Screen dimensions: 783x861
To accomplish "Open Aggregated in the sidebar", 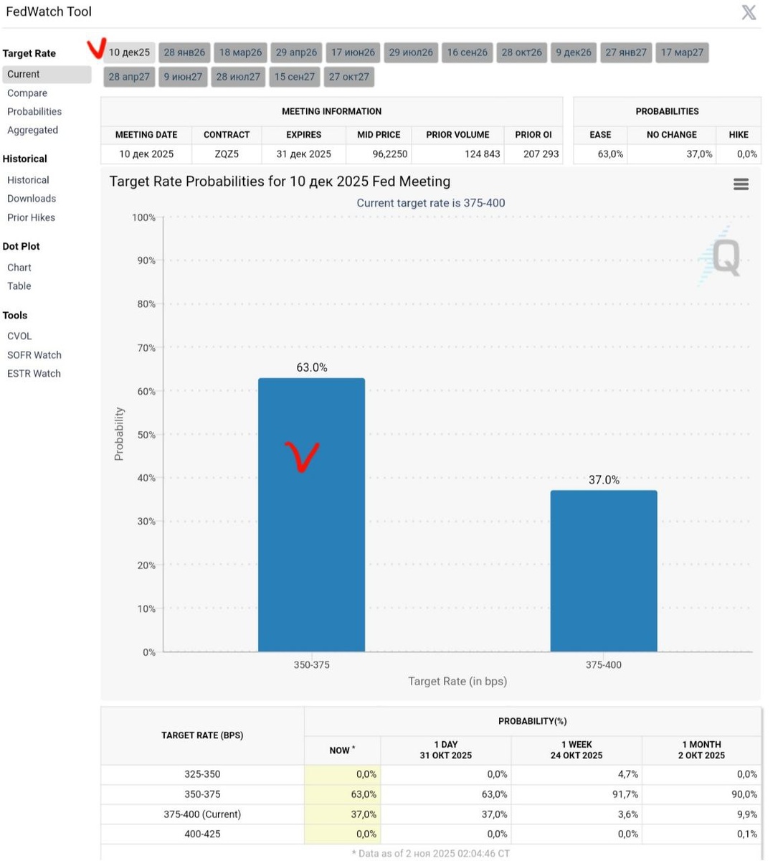I will click(32, 130).
